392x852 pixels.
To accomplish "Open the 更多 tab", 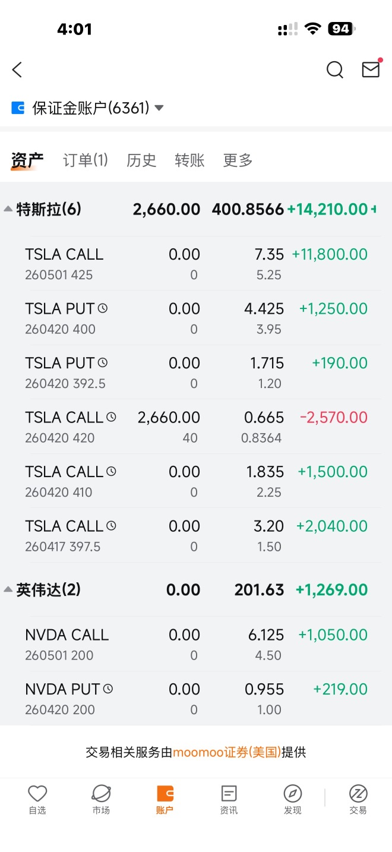I will (238, 160).
